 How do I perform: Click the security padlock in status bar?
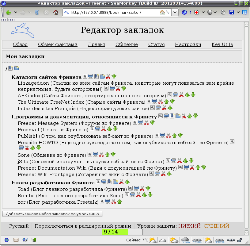point(240,240)
